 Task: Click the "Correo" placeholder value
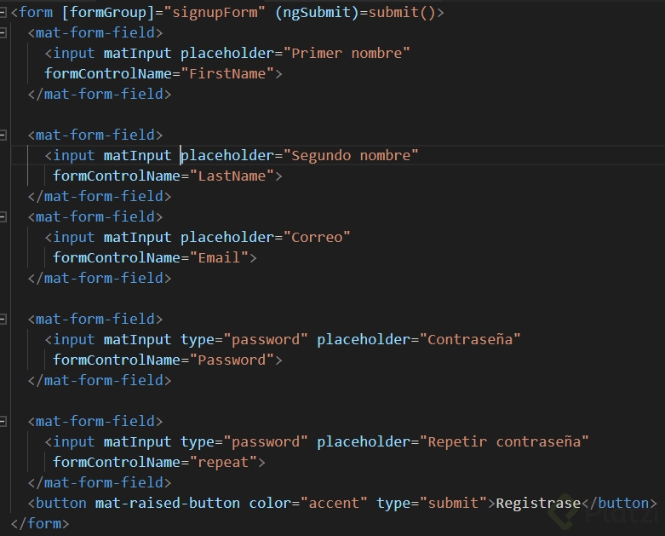(320, 237)
